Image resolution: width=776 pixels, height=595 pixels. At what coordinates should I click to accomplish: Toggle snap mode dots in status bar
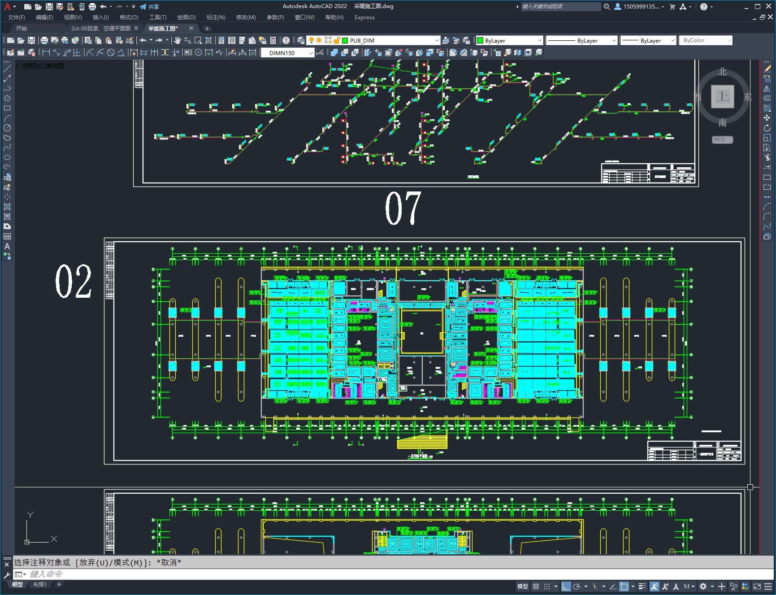tap(547, 586)
